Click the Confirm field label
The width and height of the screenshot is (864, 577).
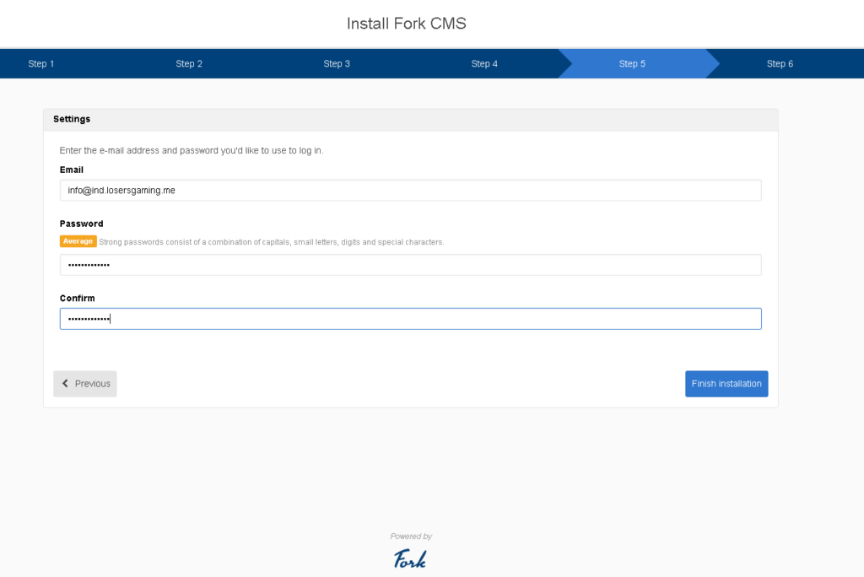pos(77,298)
